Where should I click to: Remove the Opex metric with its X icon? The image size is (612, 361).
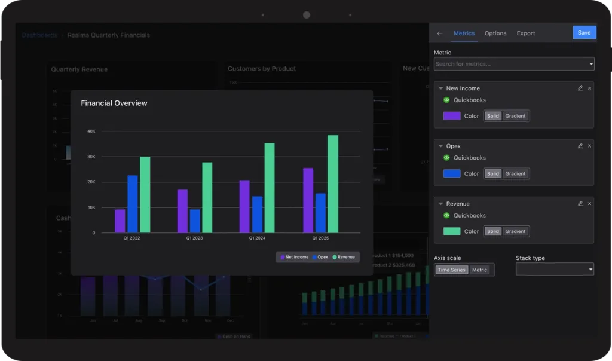589,146
